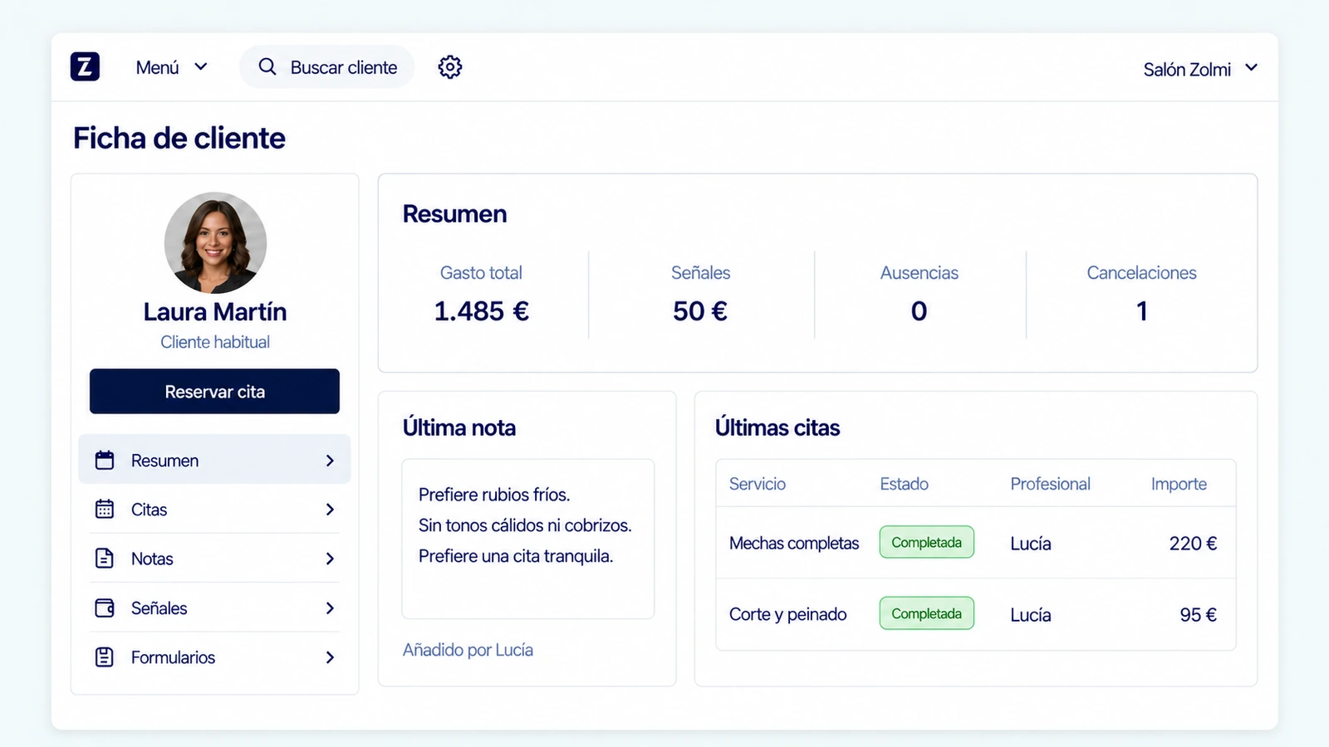Click the Mechas completas service name
This screenshot has height=747, width=1329.
pyautogui.click(x=794, y=543)
